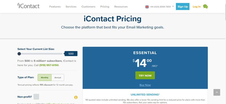
Task: Click the iContact logo
Action: (x=29, y=6)
